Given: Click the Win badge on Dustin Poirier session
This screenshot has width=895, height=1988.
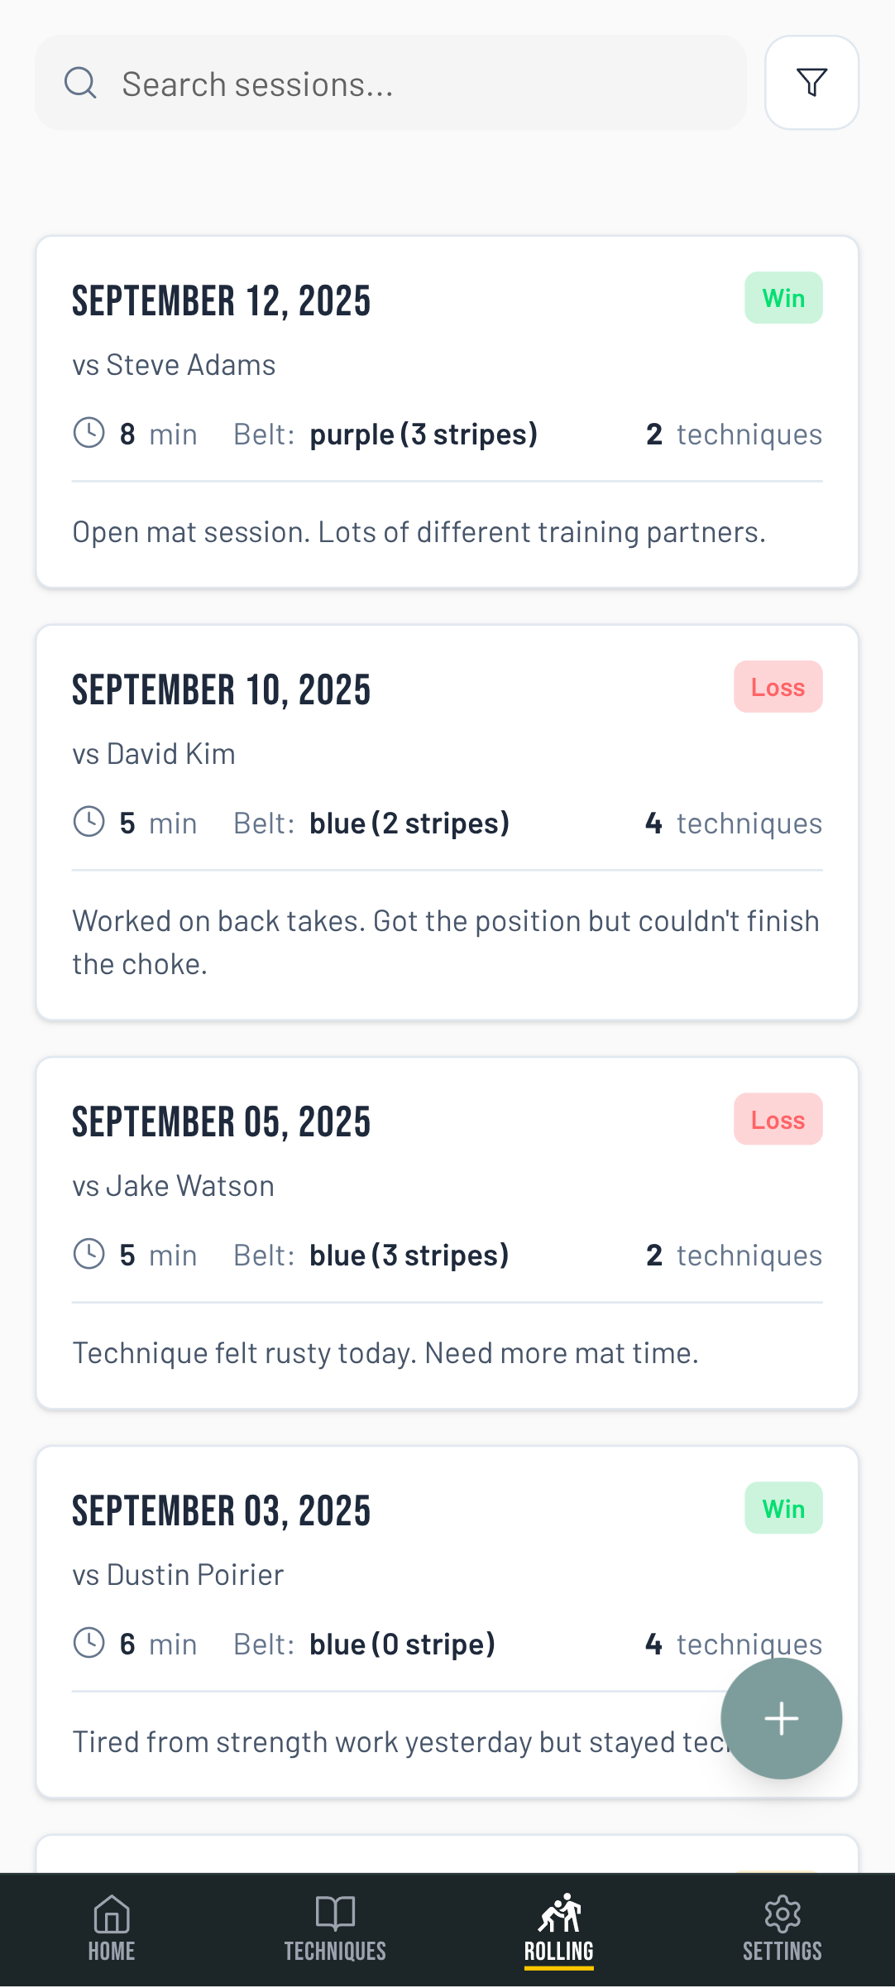Looking at the screenshot, I should (x=783, y=1508).
